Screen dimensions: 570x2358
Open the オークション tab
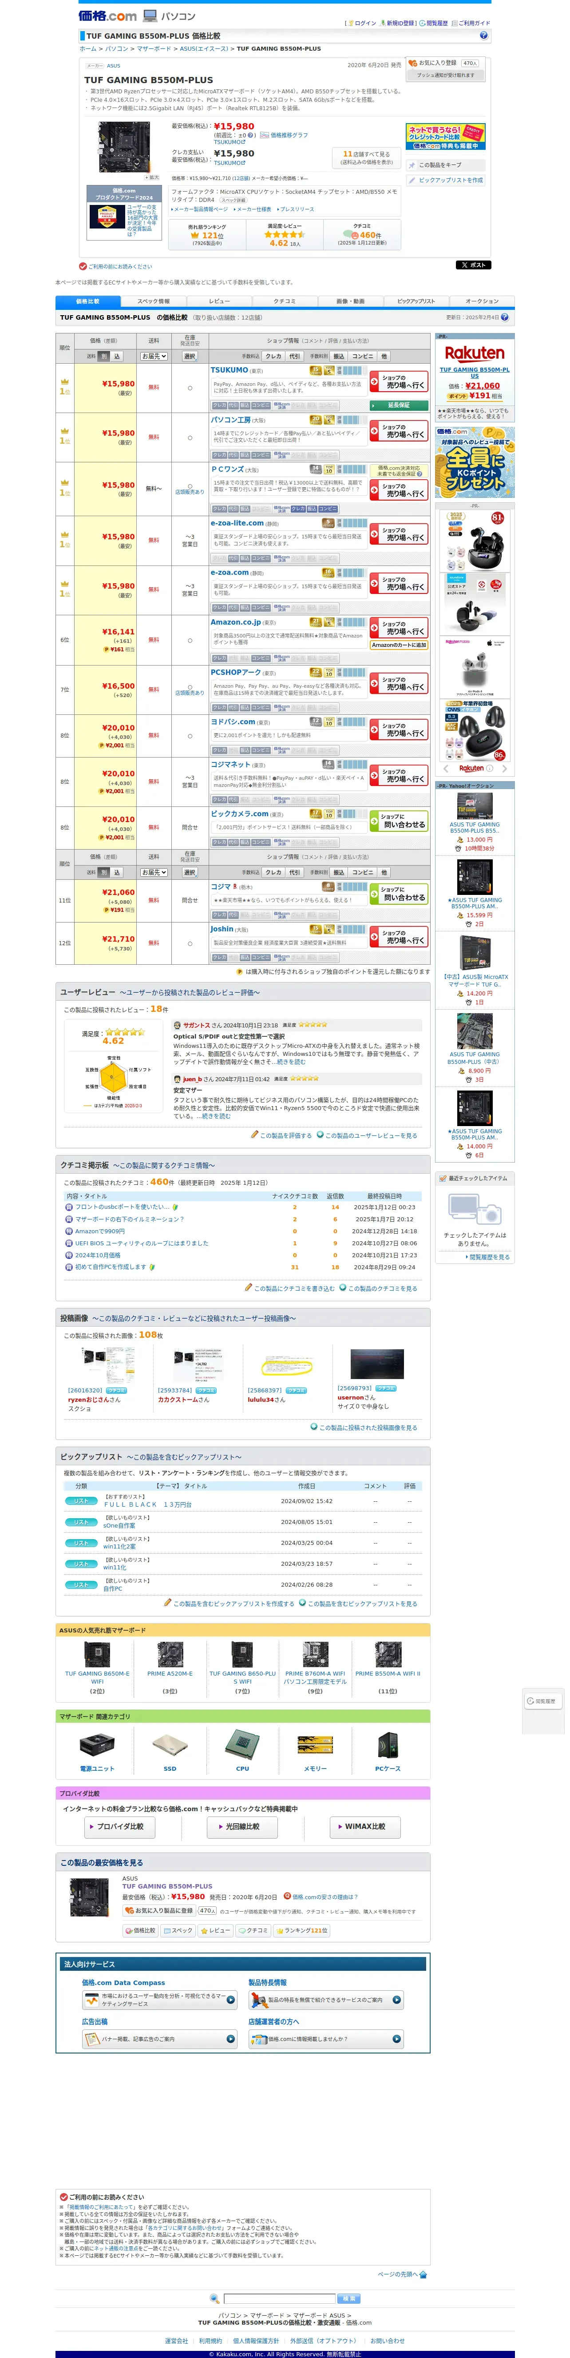click(x=482, y=301)
